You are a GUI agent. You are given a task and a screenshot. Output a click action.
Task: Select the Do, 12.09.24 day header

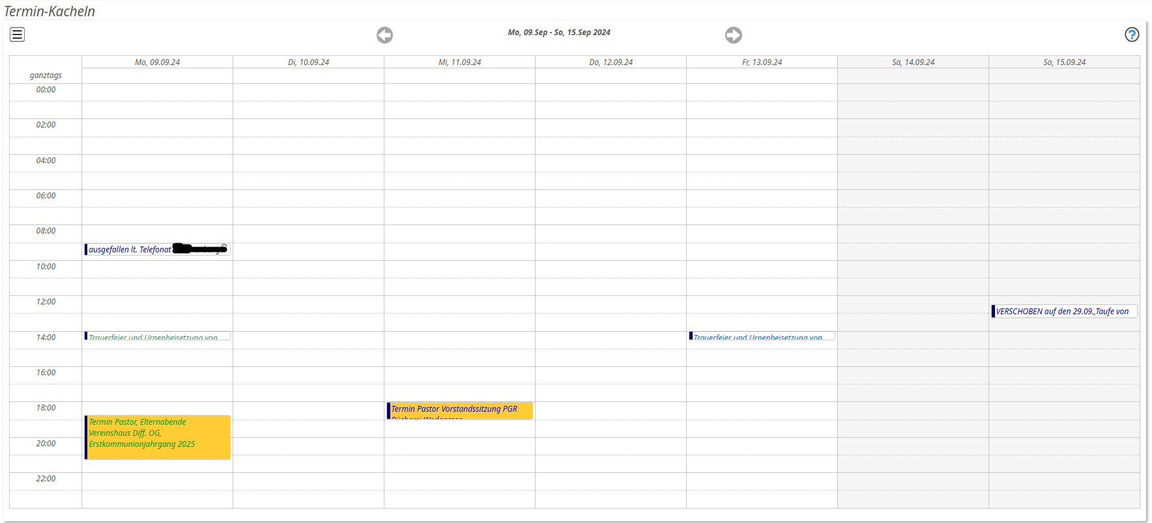pyautogui.click(x=611, y=62)
